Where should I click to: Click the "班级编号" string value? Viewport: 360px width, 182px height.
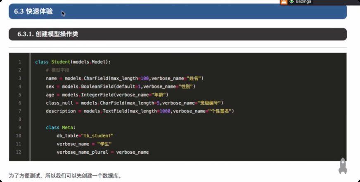pos(209,103)
